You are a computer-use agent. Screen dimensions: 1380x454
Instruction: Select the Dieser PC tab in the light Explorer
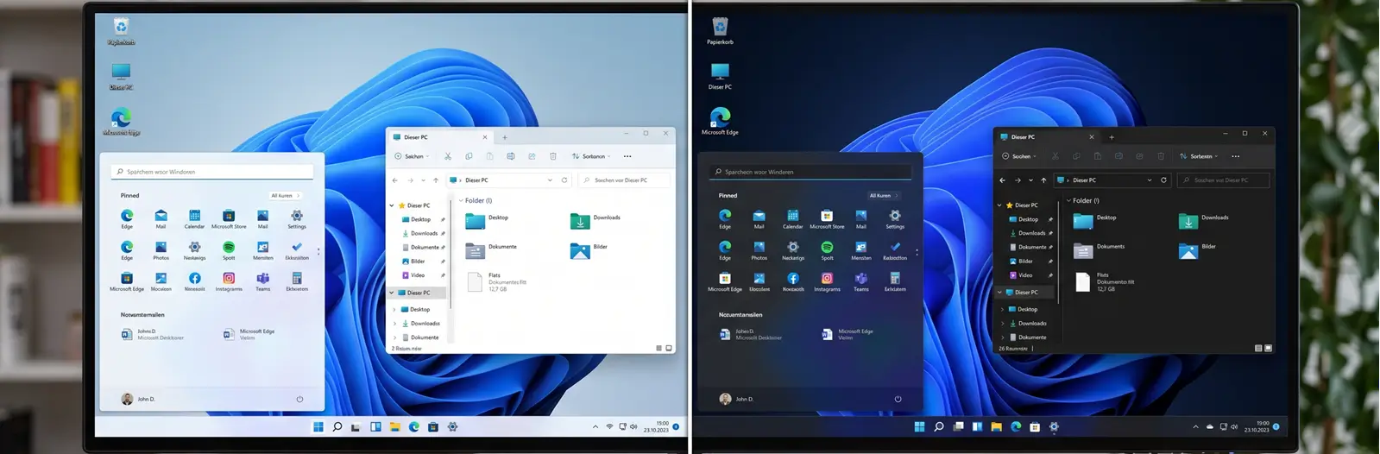point(440,136)
